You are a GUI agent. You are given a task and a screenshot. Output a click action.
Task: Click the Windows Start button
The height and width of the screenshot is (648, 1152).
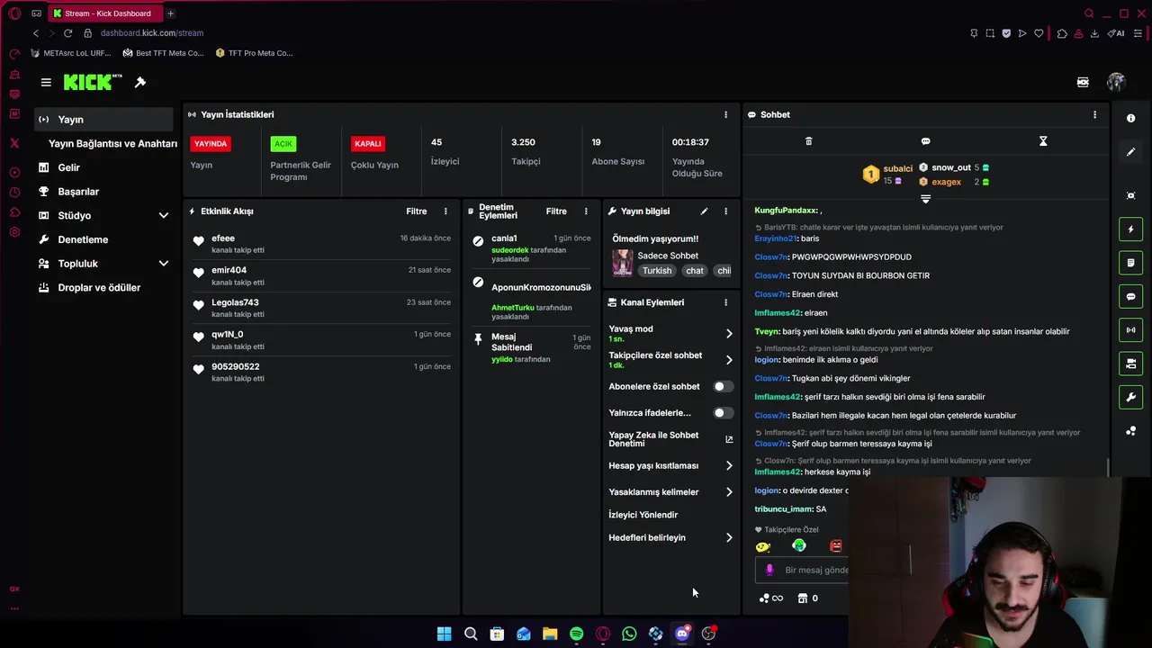pos(444,634)
